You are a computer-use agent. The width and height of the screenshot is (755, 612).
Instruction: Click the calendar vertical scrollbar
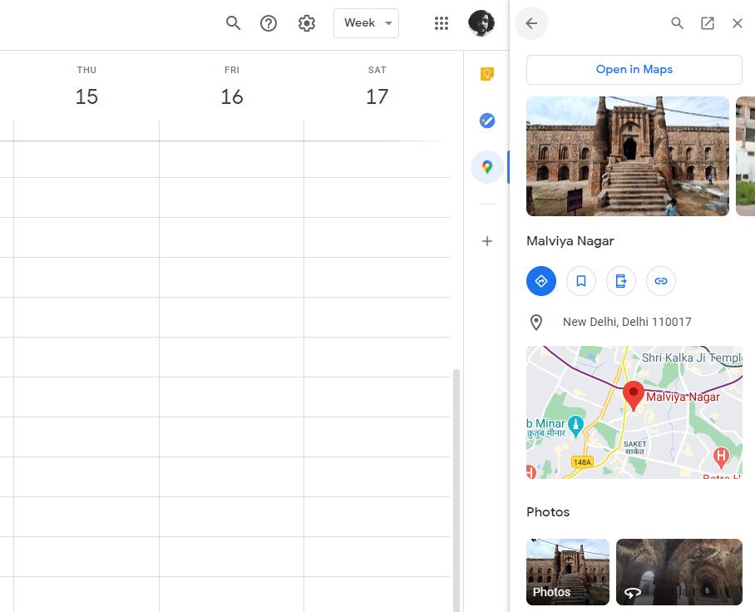click(x=456, y=490)
